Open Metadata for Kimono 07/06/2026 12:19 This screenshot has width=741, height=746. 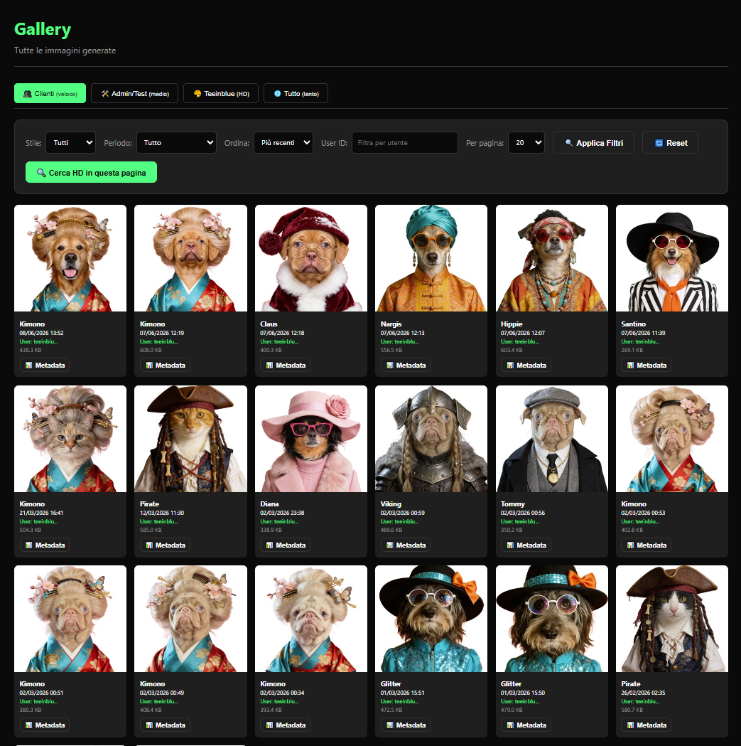click(165, 366)
